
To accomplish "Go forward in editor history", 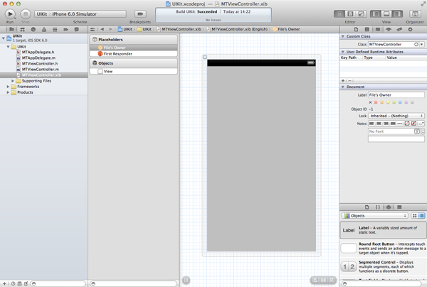I will pos(110,29).
